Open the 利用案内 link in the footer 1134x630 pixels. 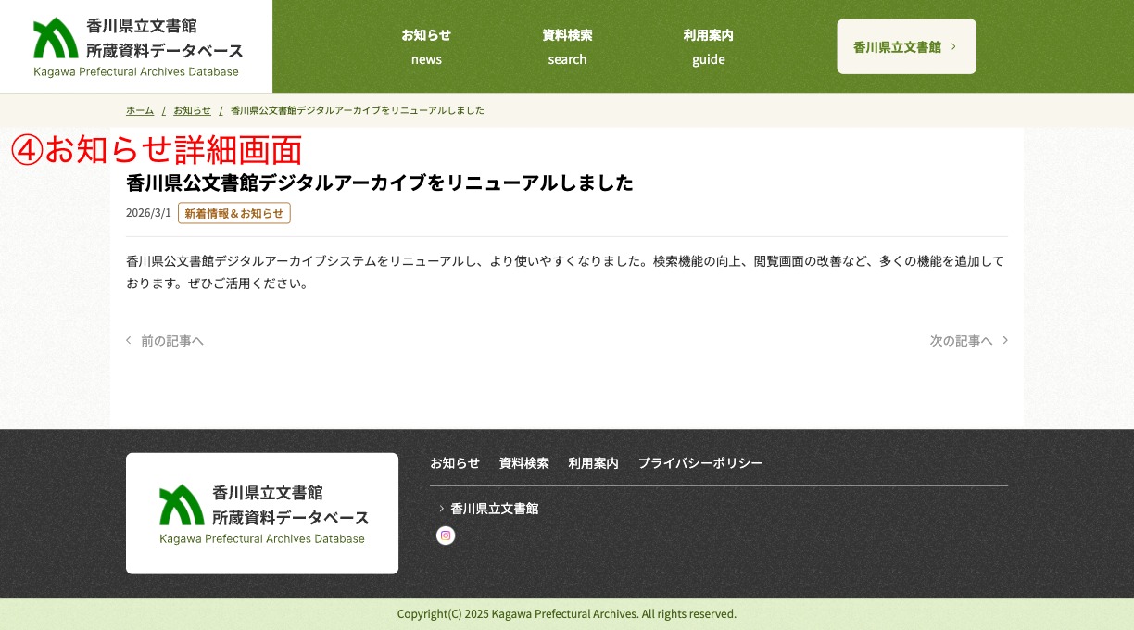(593, 462)
